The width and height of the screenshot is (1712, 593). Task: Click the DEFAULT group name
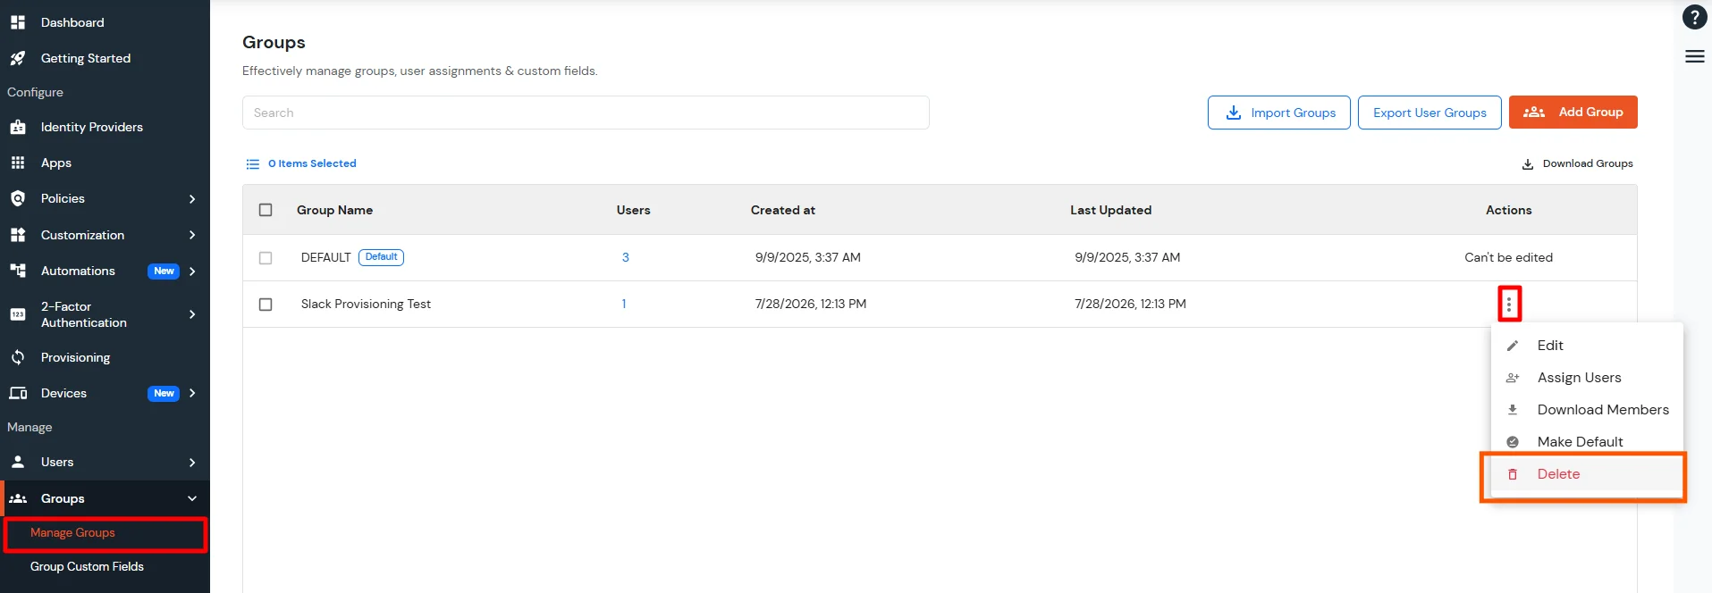(x=325, y=257)
